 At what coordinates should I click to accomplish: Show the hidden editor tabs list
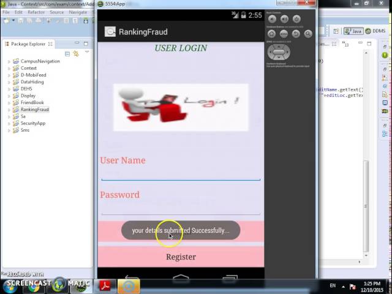coord(345,43)
